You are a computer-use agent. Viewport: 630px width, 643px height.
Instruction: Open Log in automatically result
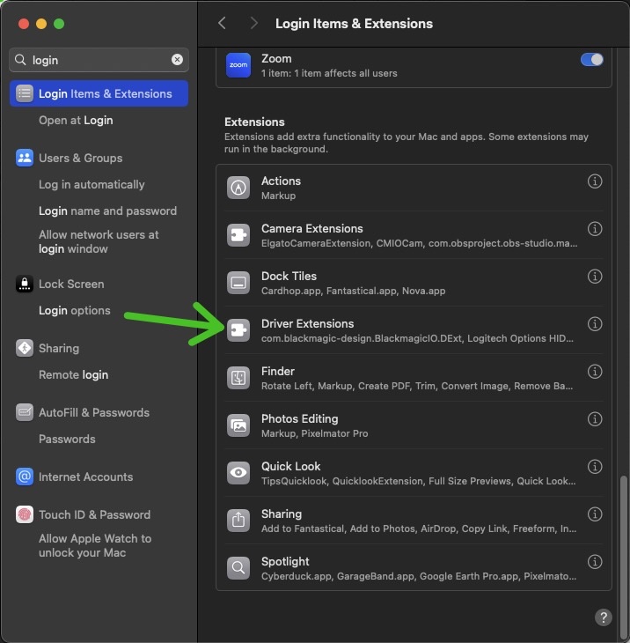click(92, 185)
